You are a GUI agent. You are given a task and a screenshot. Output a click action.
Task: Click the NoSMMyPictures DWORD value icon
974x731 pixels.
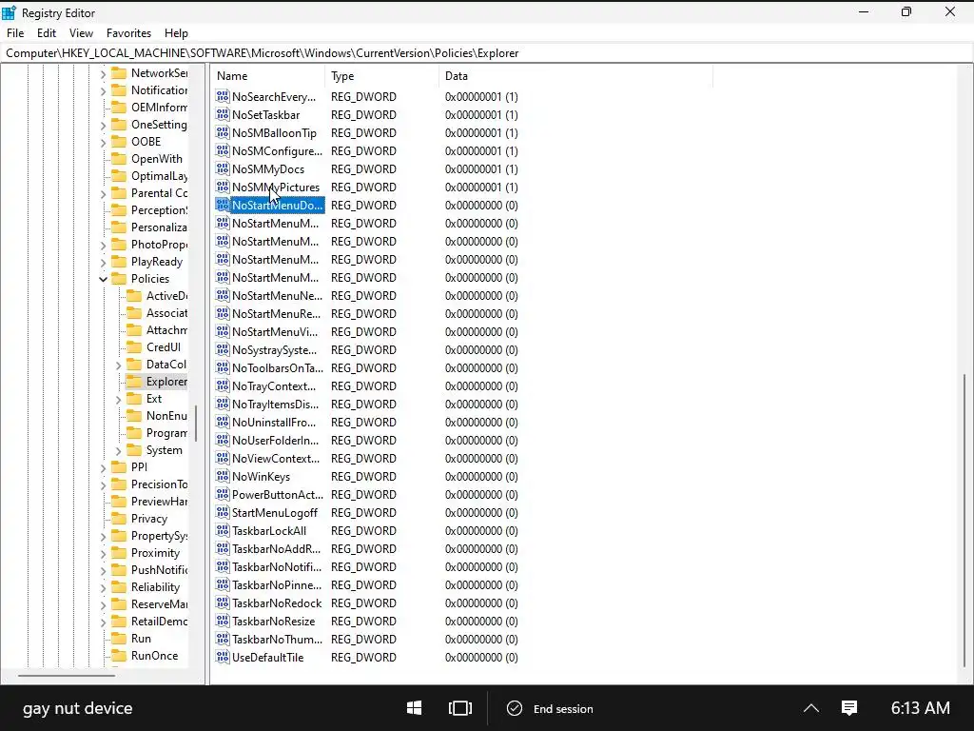(223, 187)
